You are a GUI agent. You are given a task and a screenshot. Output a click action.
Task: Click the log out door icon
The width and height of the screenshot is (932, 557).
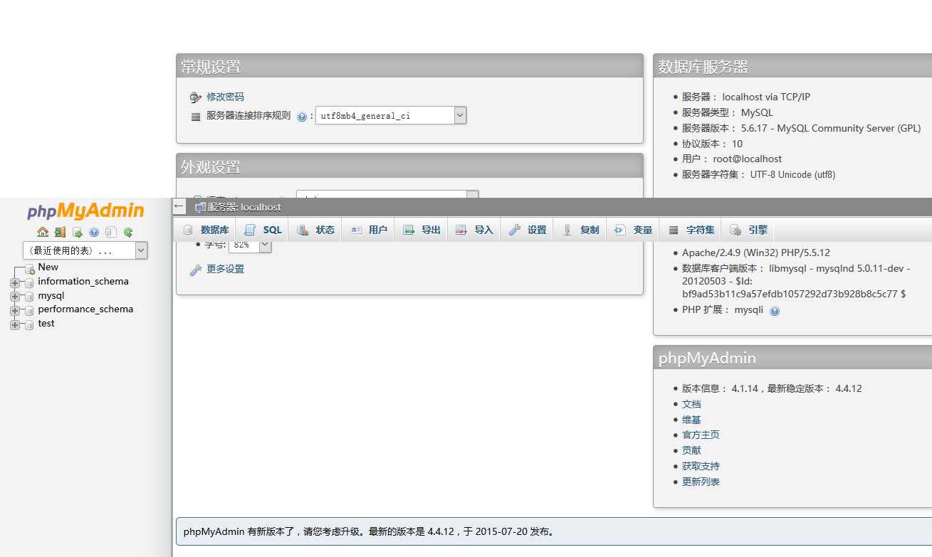(x=60, y=232)
